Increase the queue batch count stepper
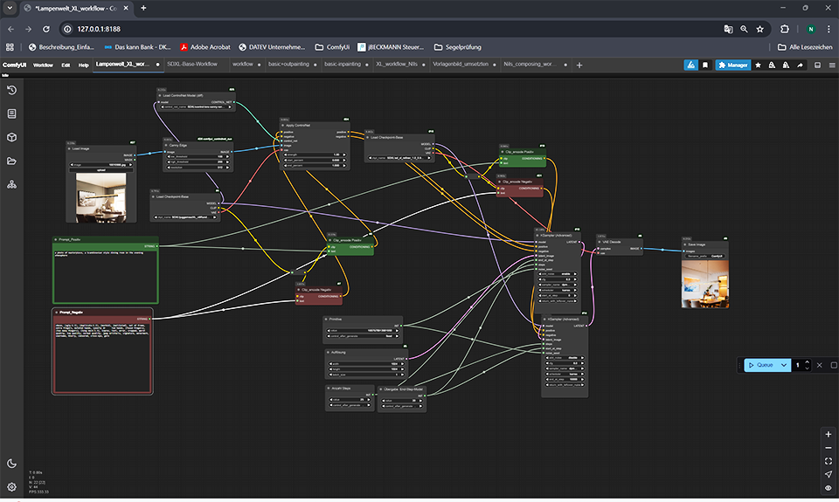Screen dimensions: 839x502 click(x=808, y=361)
